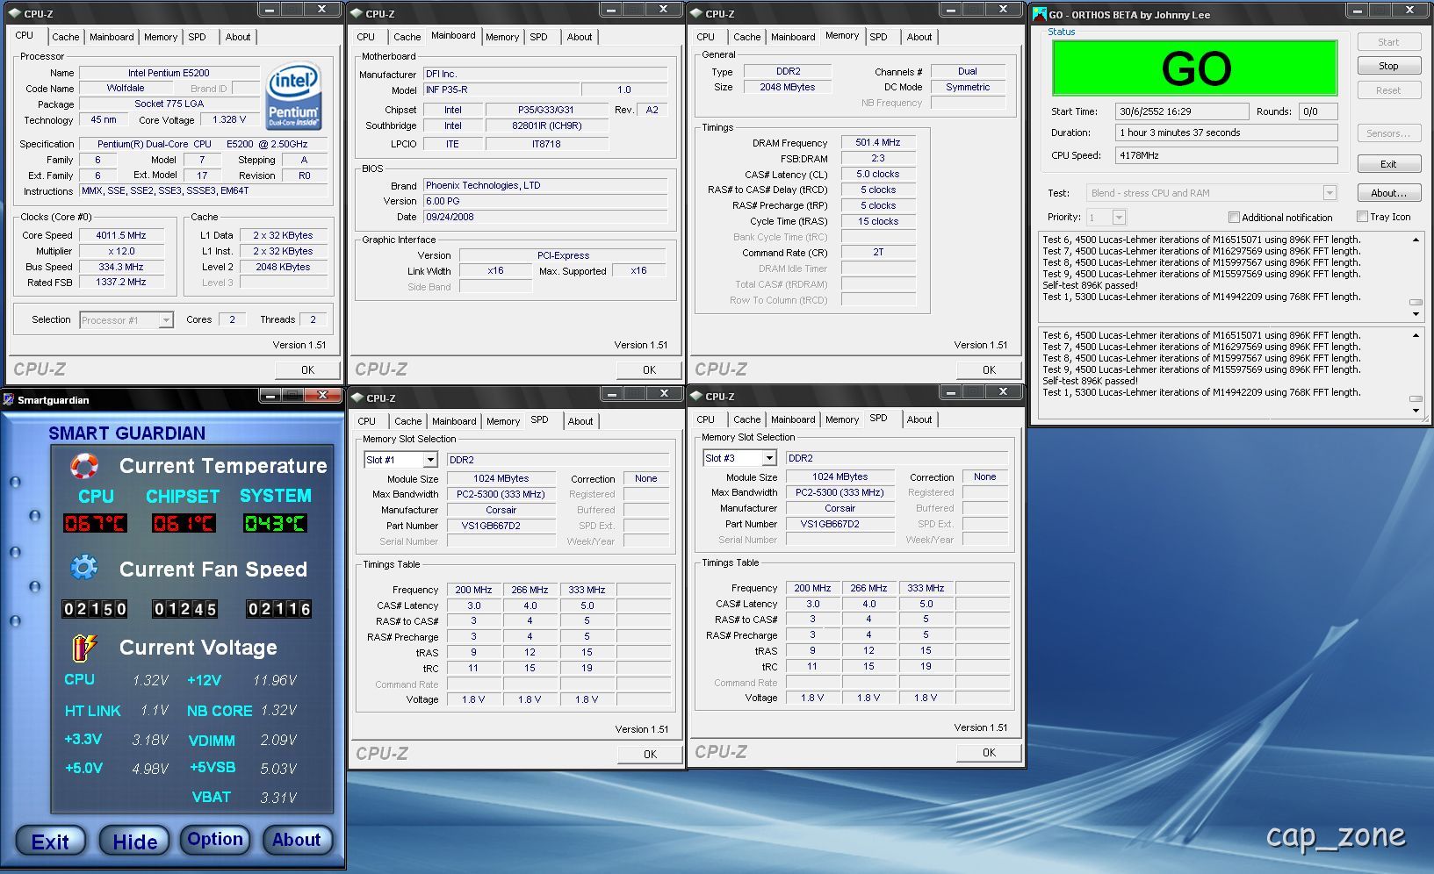Screen dimensions: 1434x874
Task: Click the Core Speed value 4011.5 MHz
Action: coord(121,235)
